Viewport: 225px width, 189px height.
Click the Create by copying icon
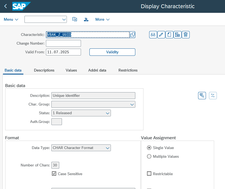[177, 35]
